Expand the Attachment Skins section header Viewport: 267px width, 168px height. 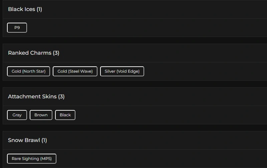(33, 97)
